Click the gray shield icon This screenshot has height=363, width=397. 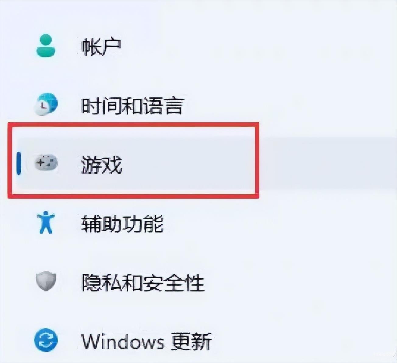46,281
